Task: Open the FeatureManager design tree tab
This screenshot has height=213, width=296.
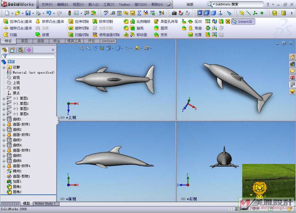Action: [5, 50]
